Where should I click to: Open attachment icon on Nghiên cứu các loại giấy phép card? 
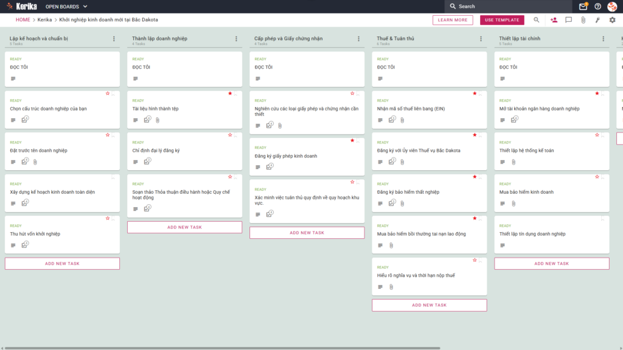[x=280, y=125]
